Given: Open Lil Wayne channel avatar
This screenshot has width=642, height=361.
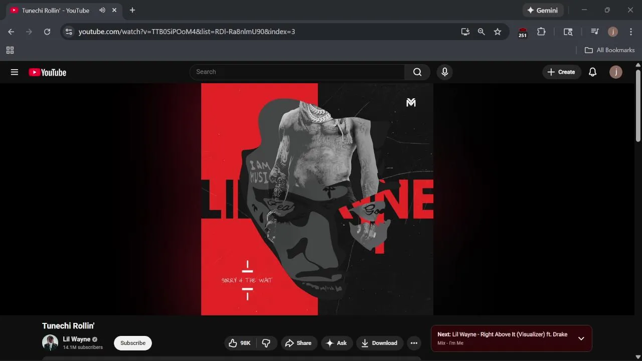Looking at the screenshot, I should (50, 343).
